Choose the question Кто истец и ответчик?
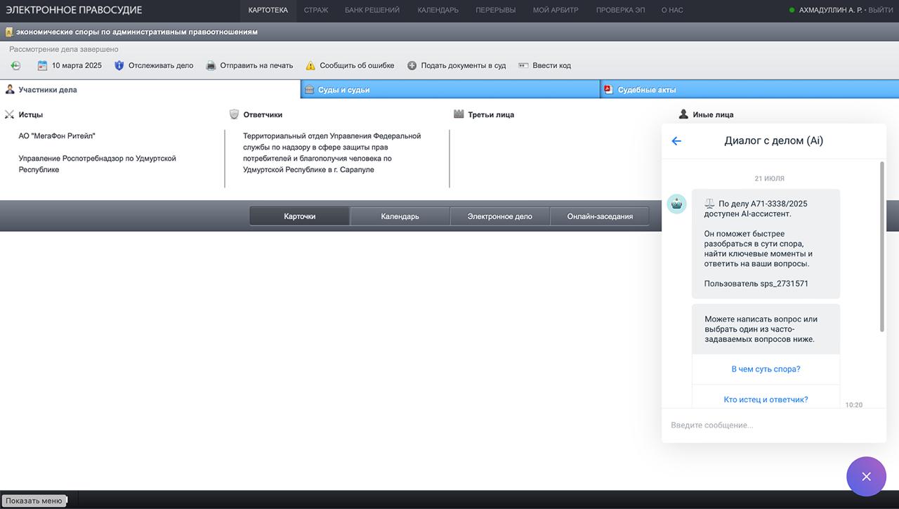The image size is (899, 509). click(766, 399)
